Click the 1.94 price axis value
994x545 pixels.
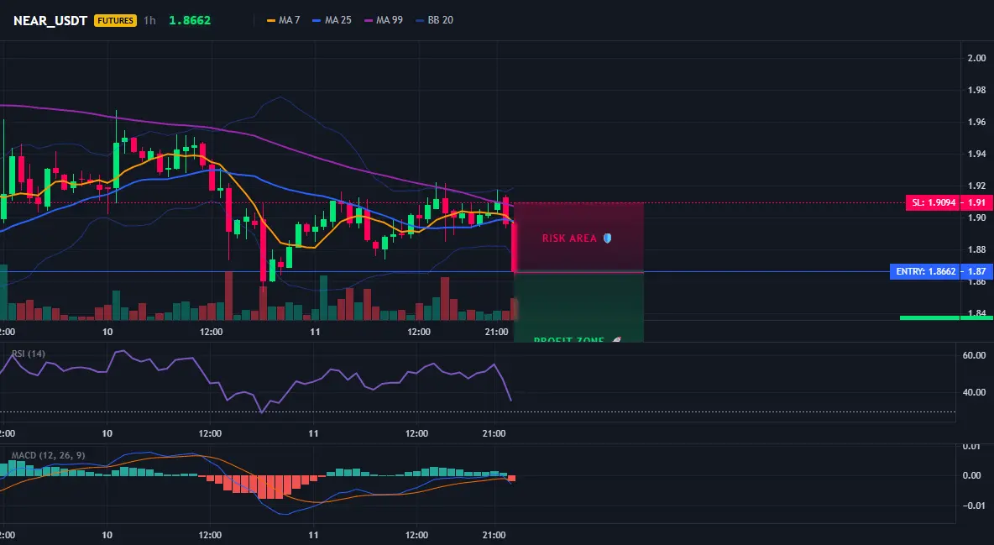(x=976, y=154)
